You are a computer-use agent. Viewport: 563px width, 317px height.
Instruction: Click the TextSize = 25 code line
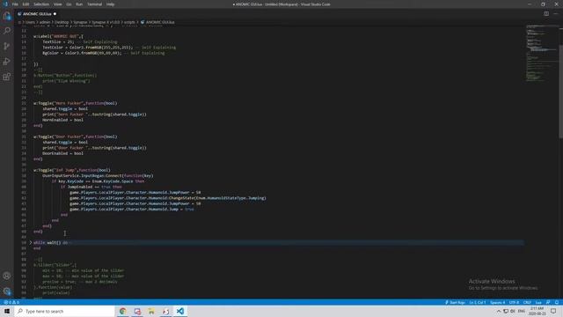(x=79, y=42)
